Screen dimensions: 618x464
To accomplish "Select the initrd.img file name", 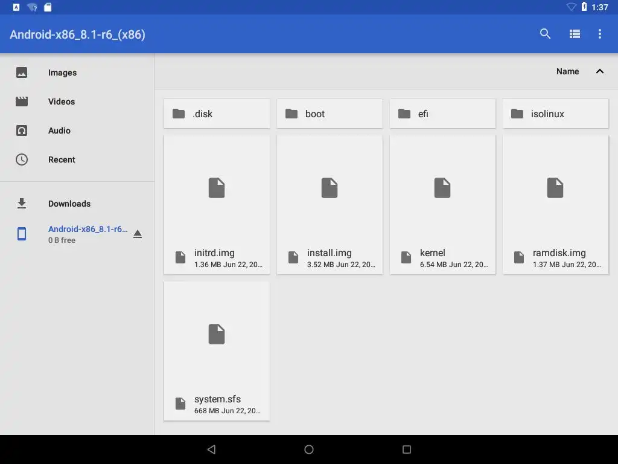I will [214, 253].
